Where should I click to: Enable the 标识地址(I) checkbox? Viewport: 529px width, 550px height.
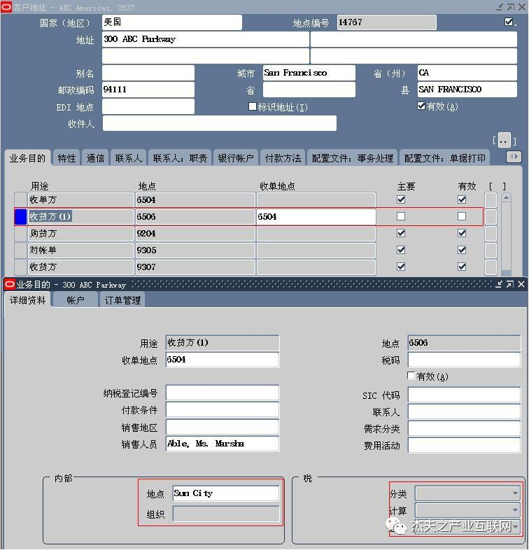(x=252, y=106)
